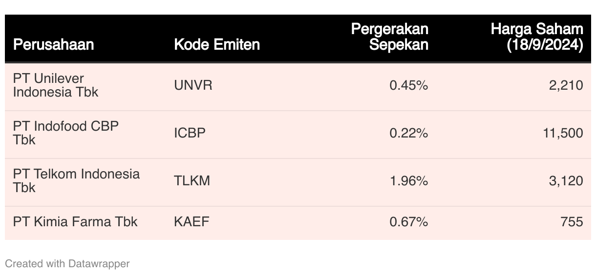
Task: Click the 0.45% weekly movement value
Action: (x=409, y=85)
